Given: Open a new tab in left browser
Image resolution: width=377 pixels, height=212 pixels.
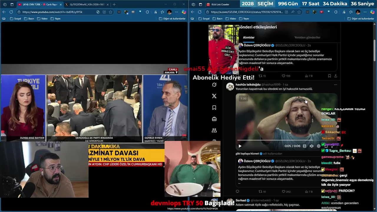Looking at the screenshot, I should pos(114,4).
